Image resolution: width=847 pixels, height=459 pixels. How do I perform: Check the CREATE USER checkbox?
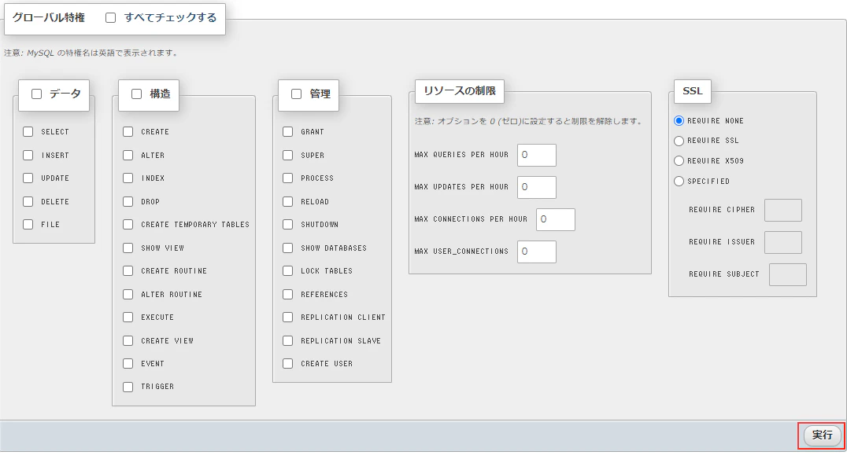[x=288, y=364]
